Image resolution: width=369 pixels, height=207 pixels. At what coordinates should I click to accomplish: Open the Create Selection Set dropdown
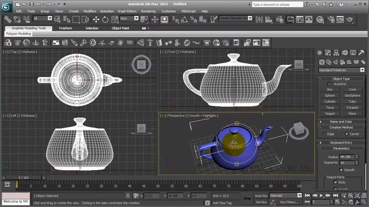(236, 18)
